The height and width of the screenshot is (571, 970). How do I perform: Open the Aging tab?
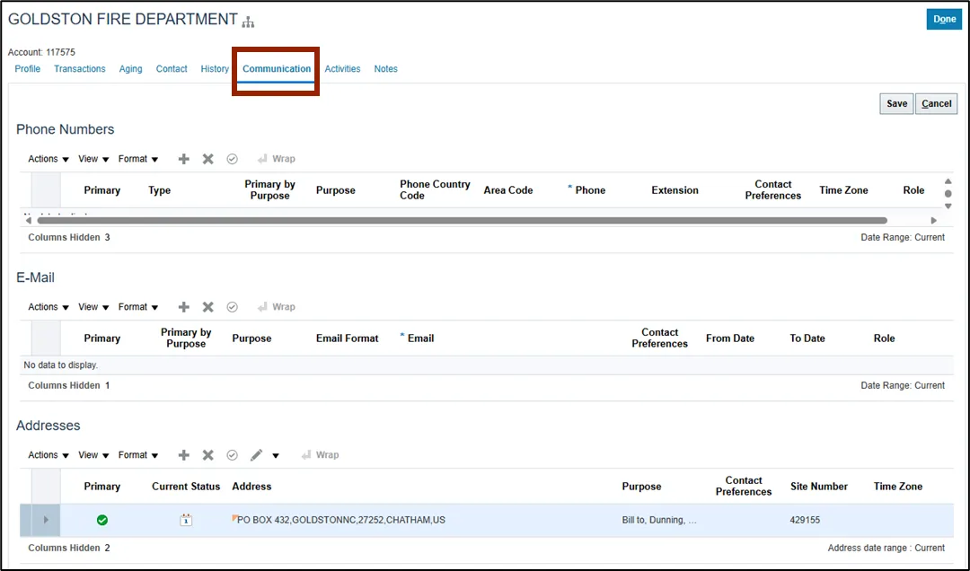point(130,68)
